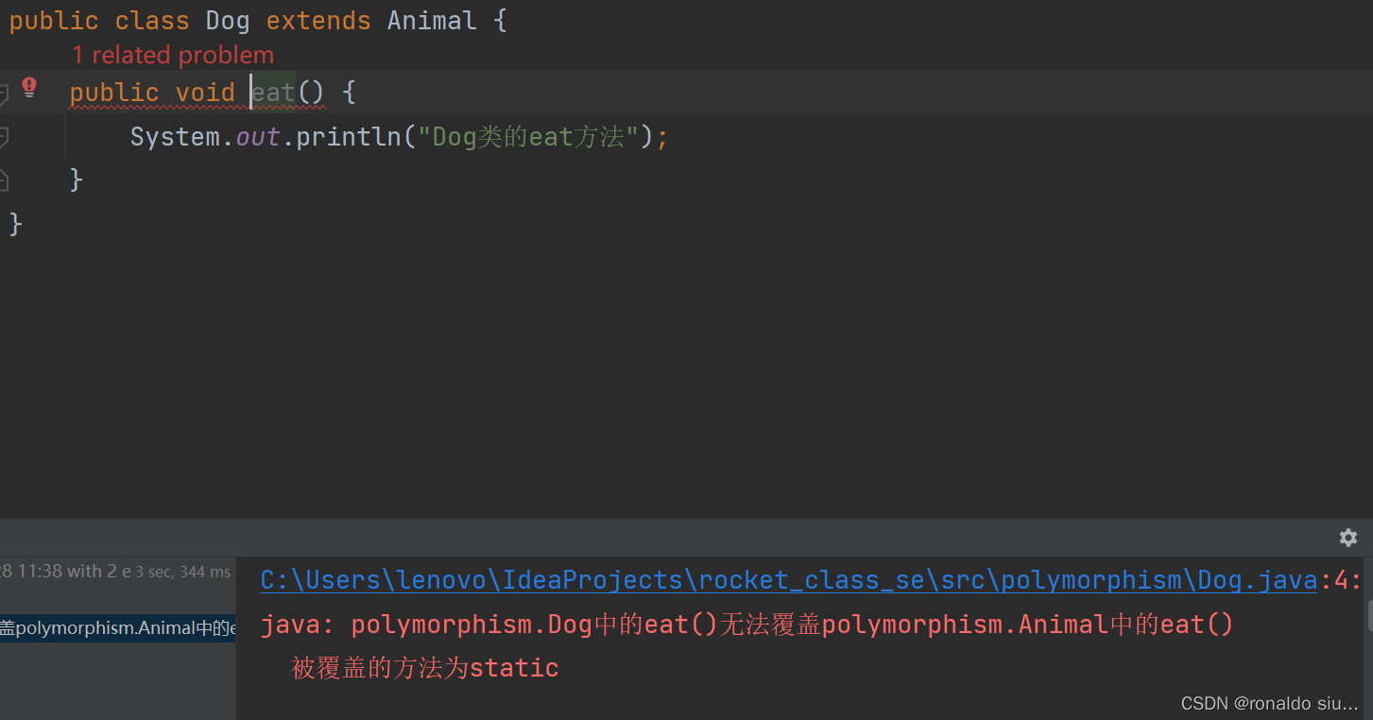Viewport: 1373px width, 720px height.
Task: Click the java: polymorphism.Dog error message line
Action: point(747,625)
